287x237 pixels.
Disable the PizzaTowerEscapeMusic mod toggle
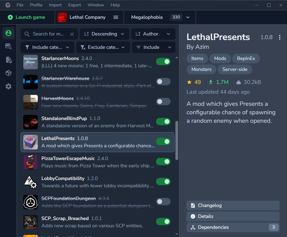163,162
